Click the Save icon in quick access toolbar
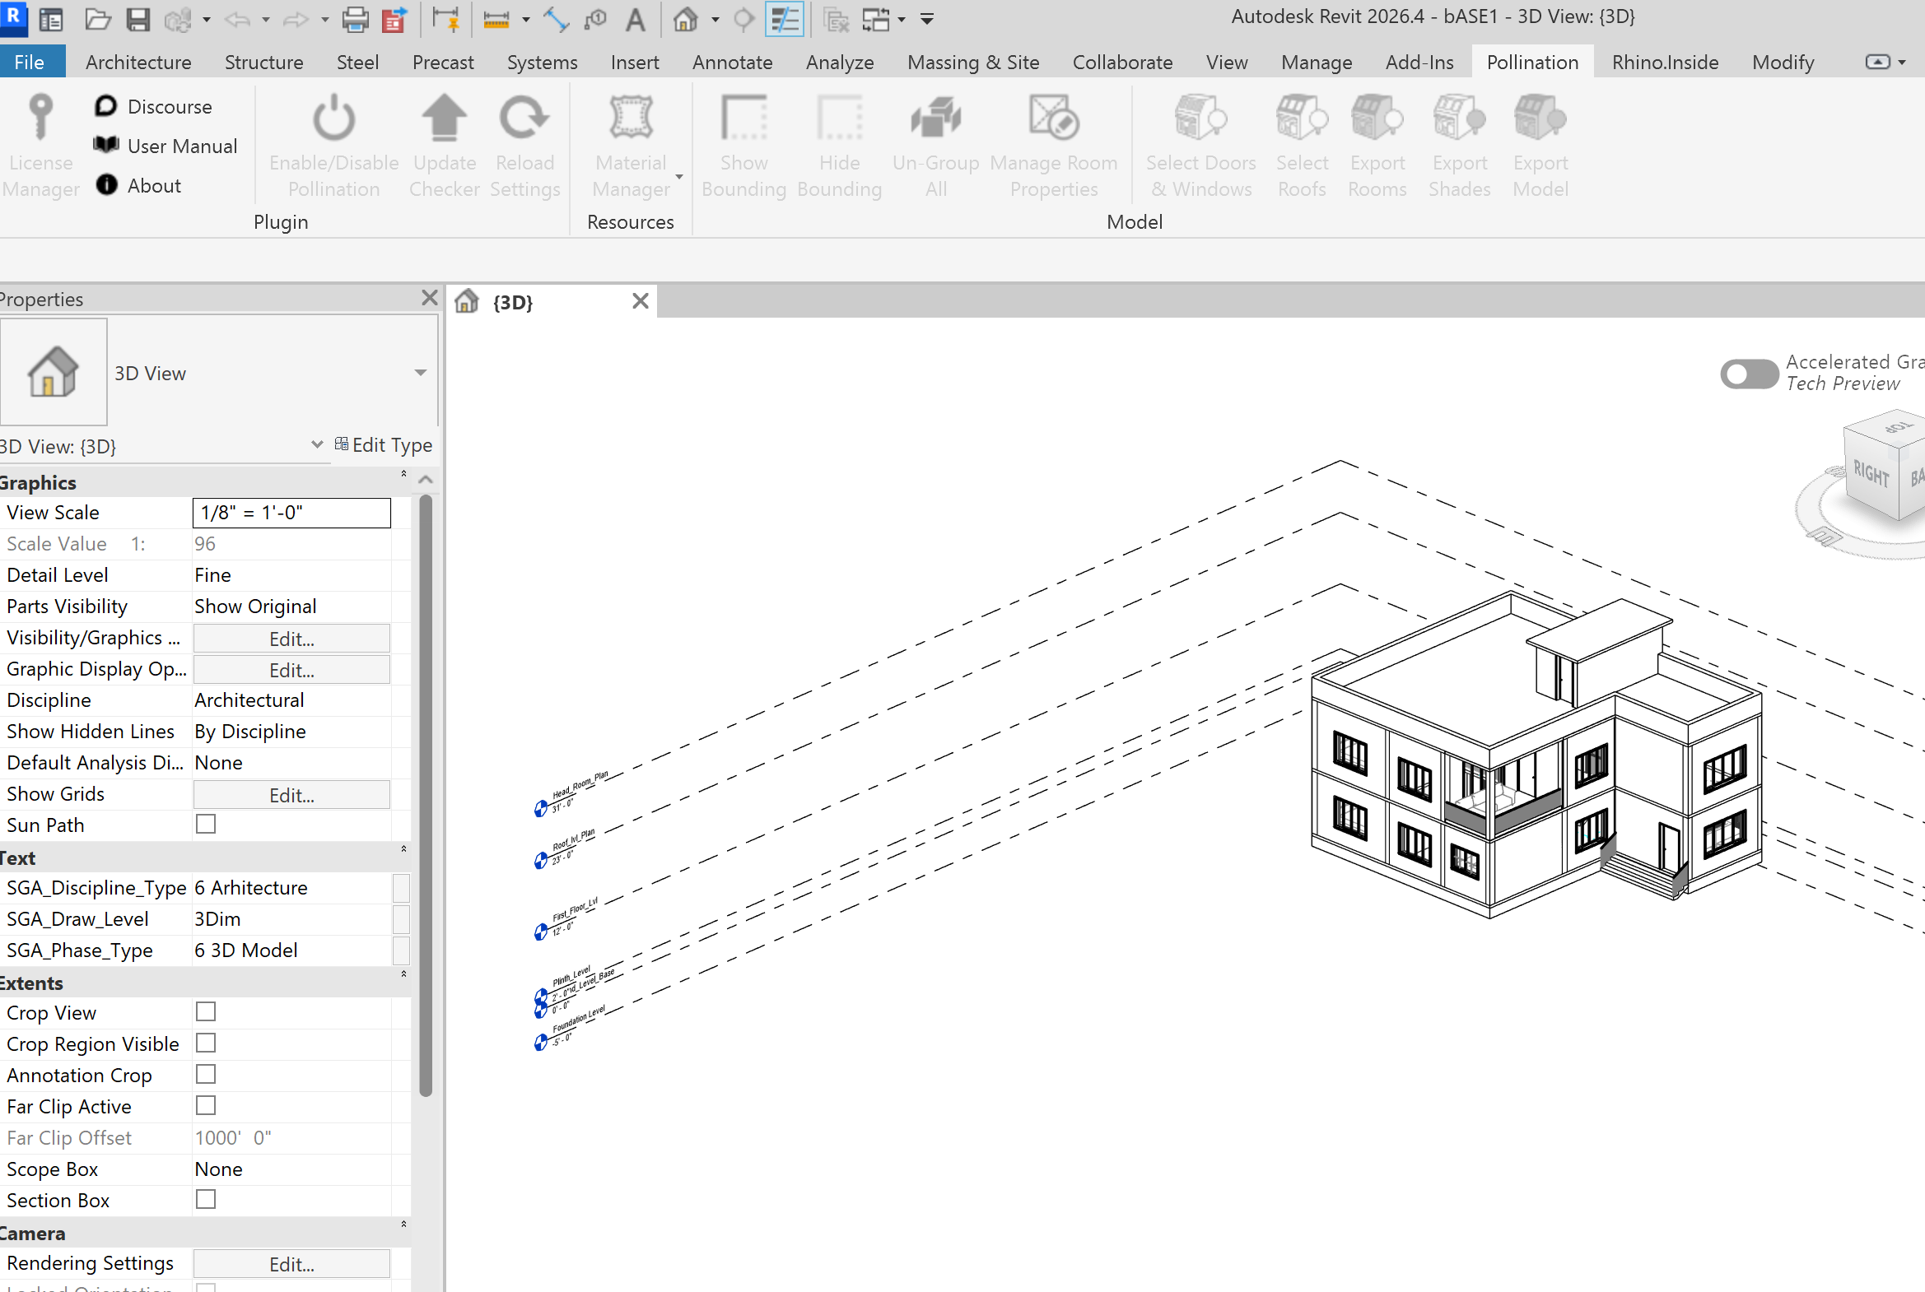 [x=137, y=18]
